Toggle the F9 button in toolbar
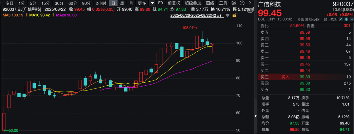The image size is (354, 134). (160, 3)
